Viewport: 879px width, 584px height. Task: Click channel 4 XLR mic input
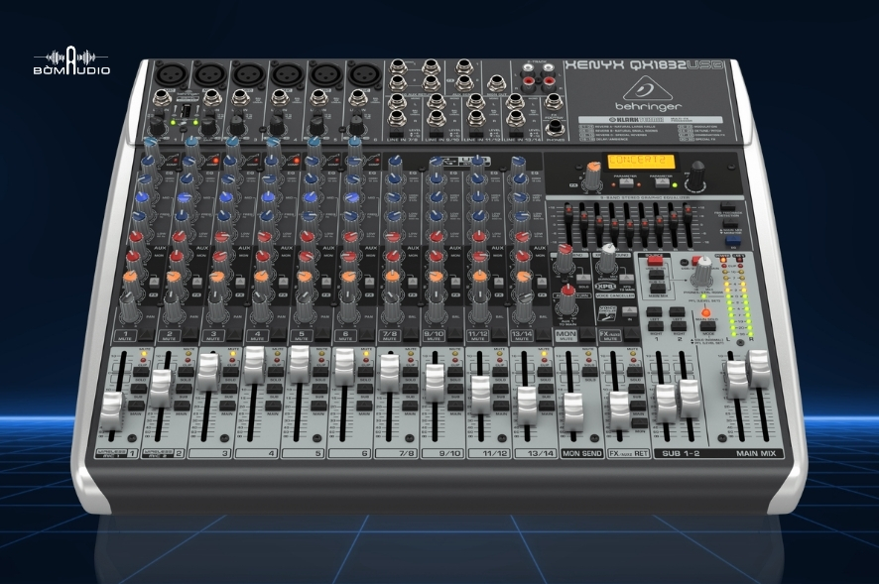pyautogui.click(x=287, y=72)
